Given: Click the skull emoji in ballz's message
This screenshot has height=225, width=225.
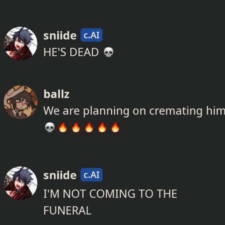Looking at the screenshot, I should click(49, 127).
